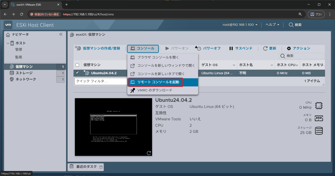Open the browser three-dot menu
This screenshot has height=176, width=335.
click(x=330, y=14)
